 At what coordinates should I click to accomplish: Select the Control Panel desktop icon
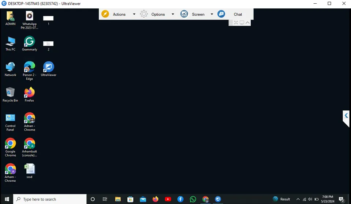tap(10, 122)
